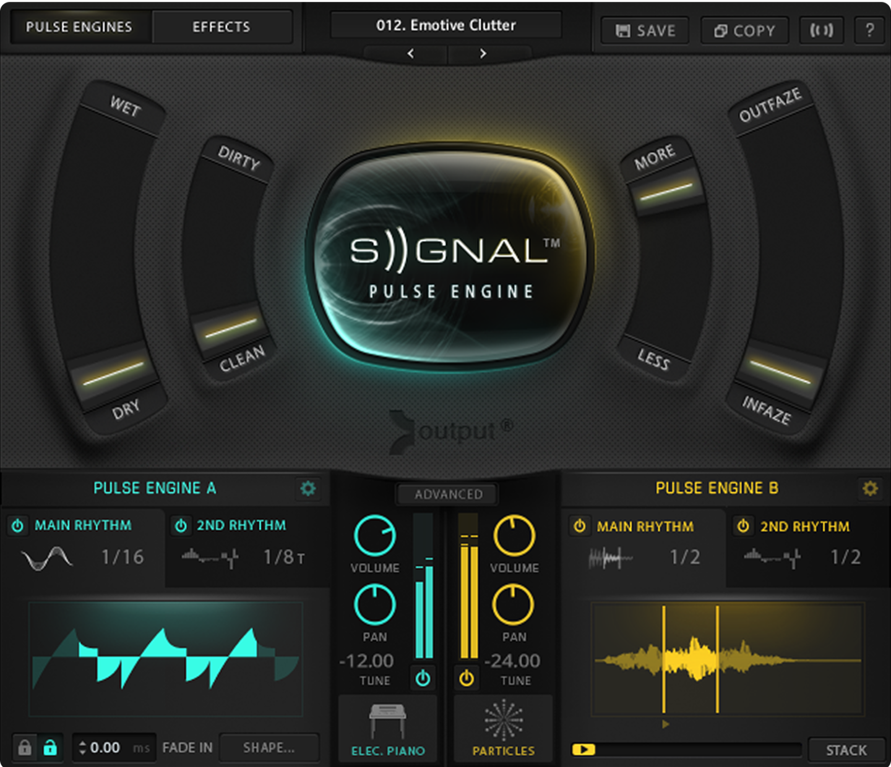Screen dimensions: 891x767
Task: Switch to the Effects tab
Action: click(222, 27)
